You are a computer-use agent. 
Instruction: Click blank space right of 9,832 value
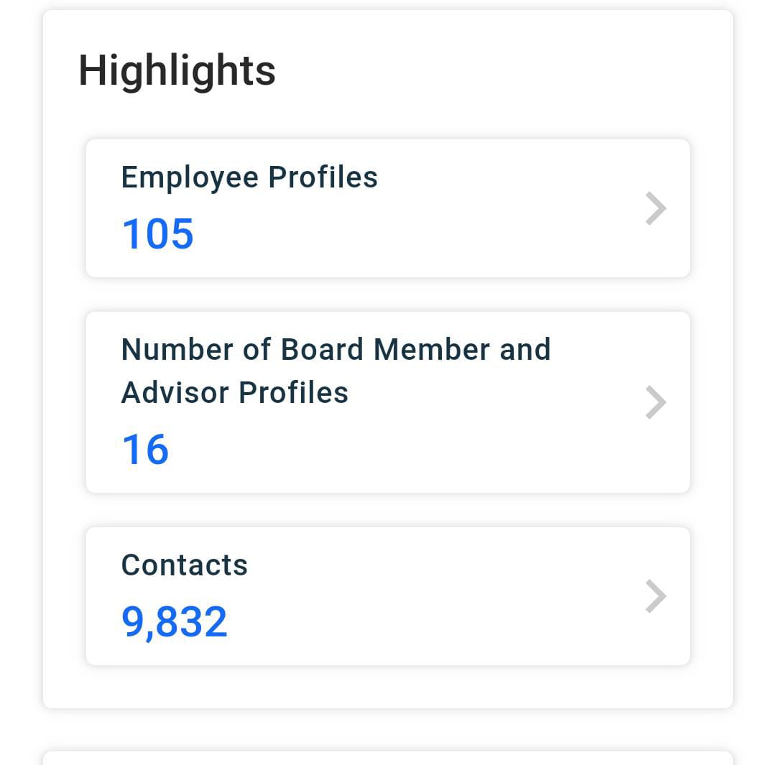420,622
